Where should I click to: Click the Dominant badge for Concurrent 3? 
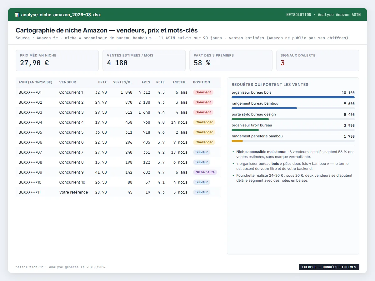(x=203, y=112)
